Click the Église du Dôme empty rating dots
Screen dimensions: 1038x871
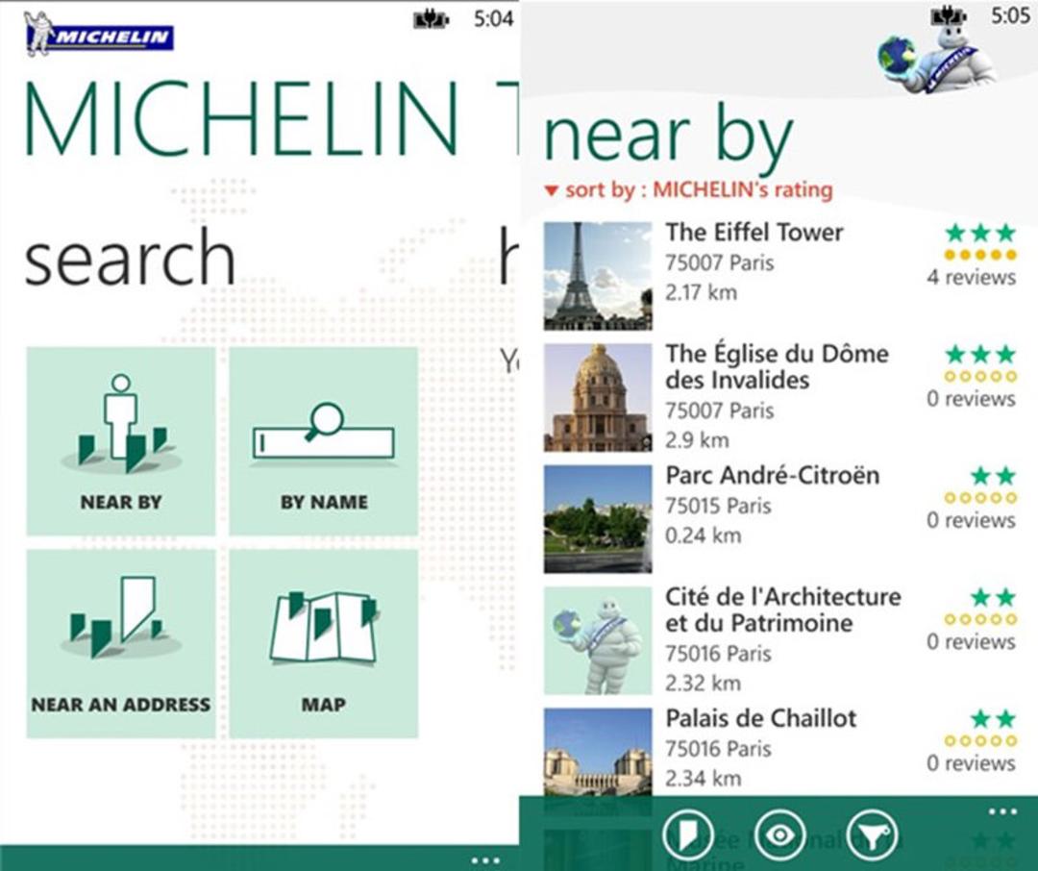click(980, 376)
